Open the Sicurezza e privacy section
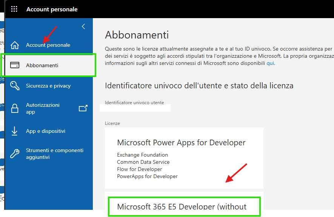Image resolution: width=334 pixels, height=217 pixels. pyautogui.click(x=48, y=86)
